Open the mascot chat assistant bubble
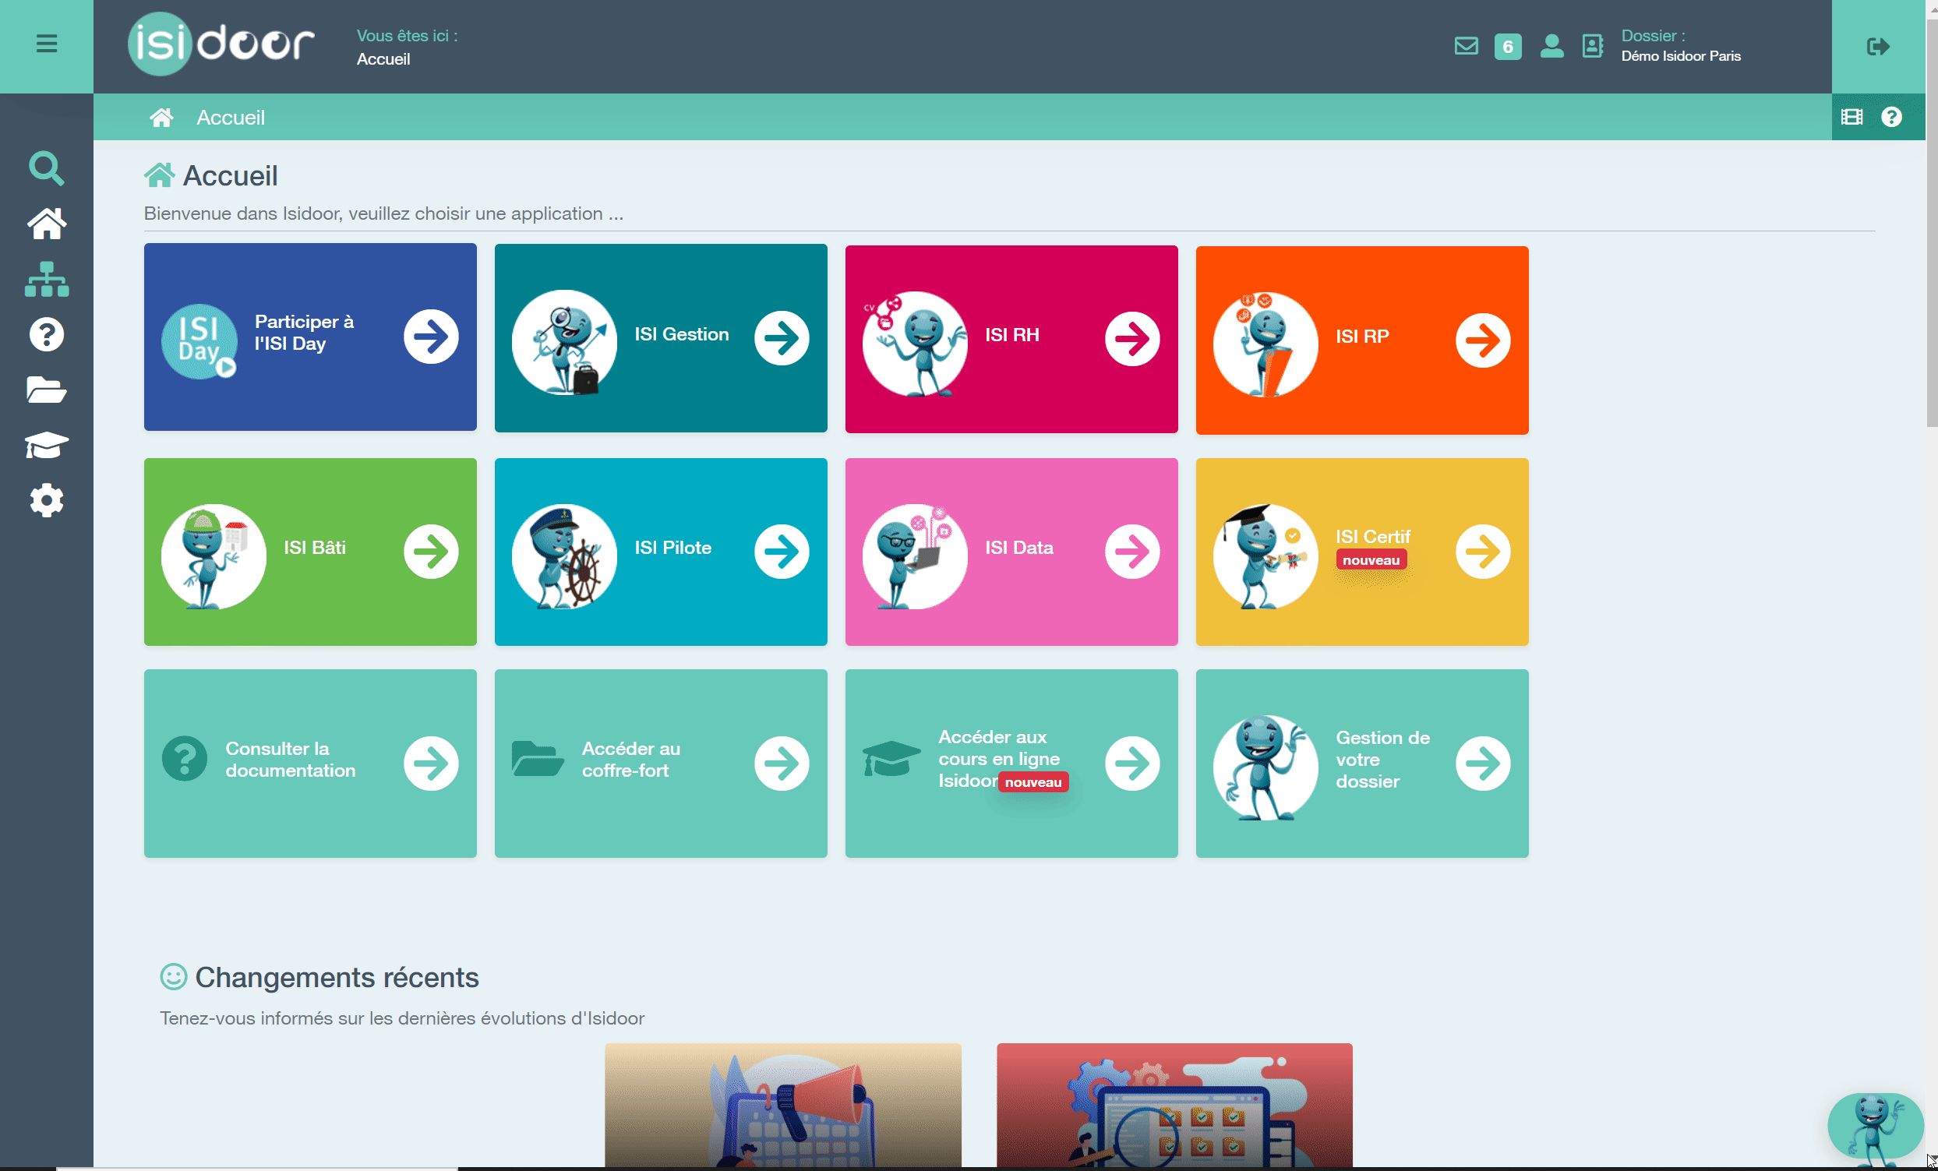1938x1171 pixels. [x=1876, y=1127]
